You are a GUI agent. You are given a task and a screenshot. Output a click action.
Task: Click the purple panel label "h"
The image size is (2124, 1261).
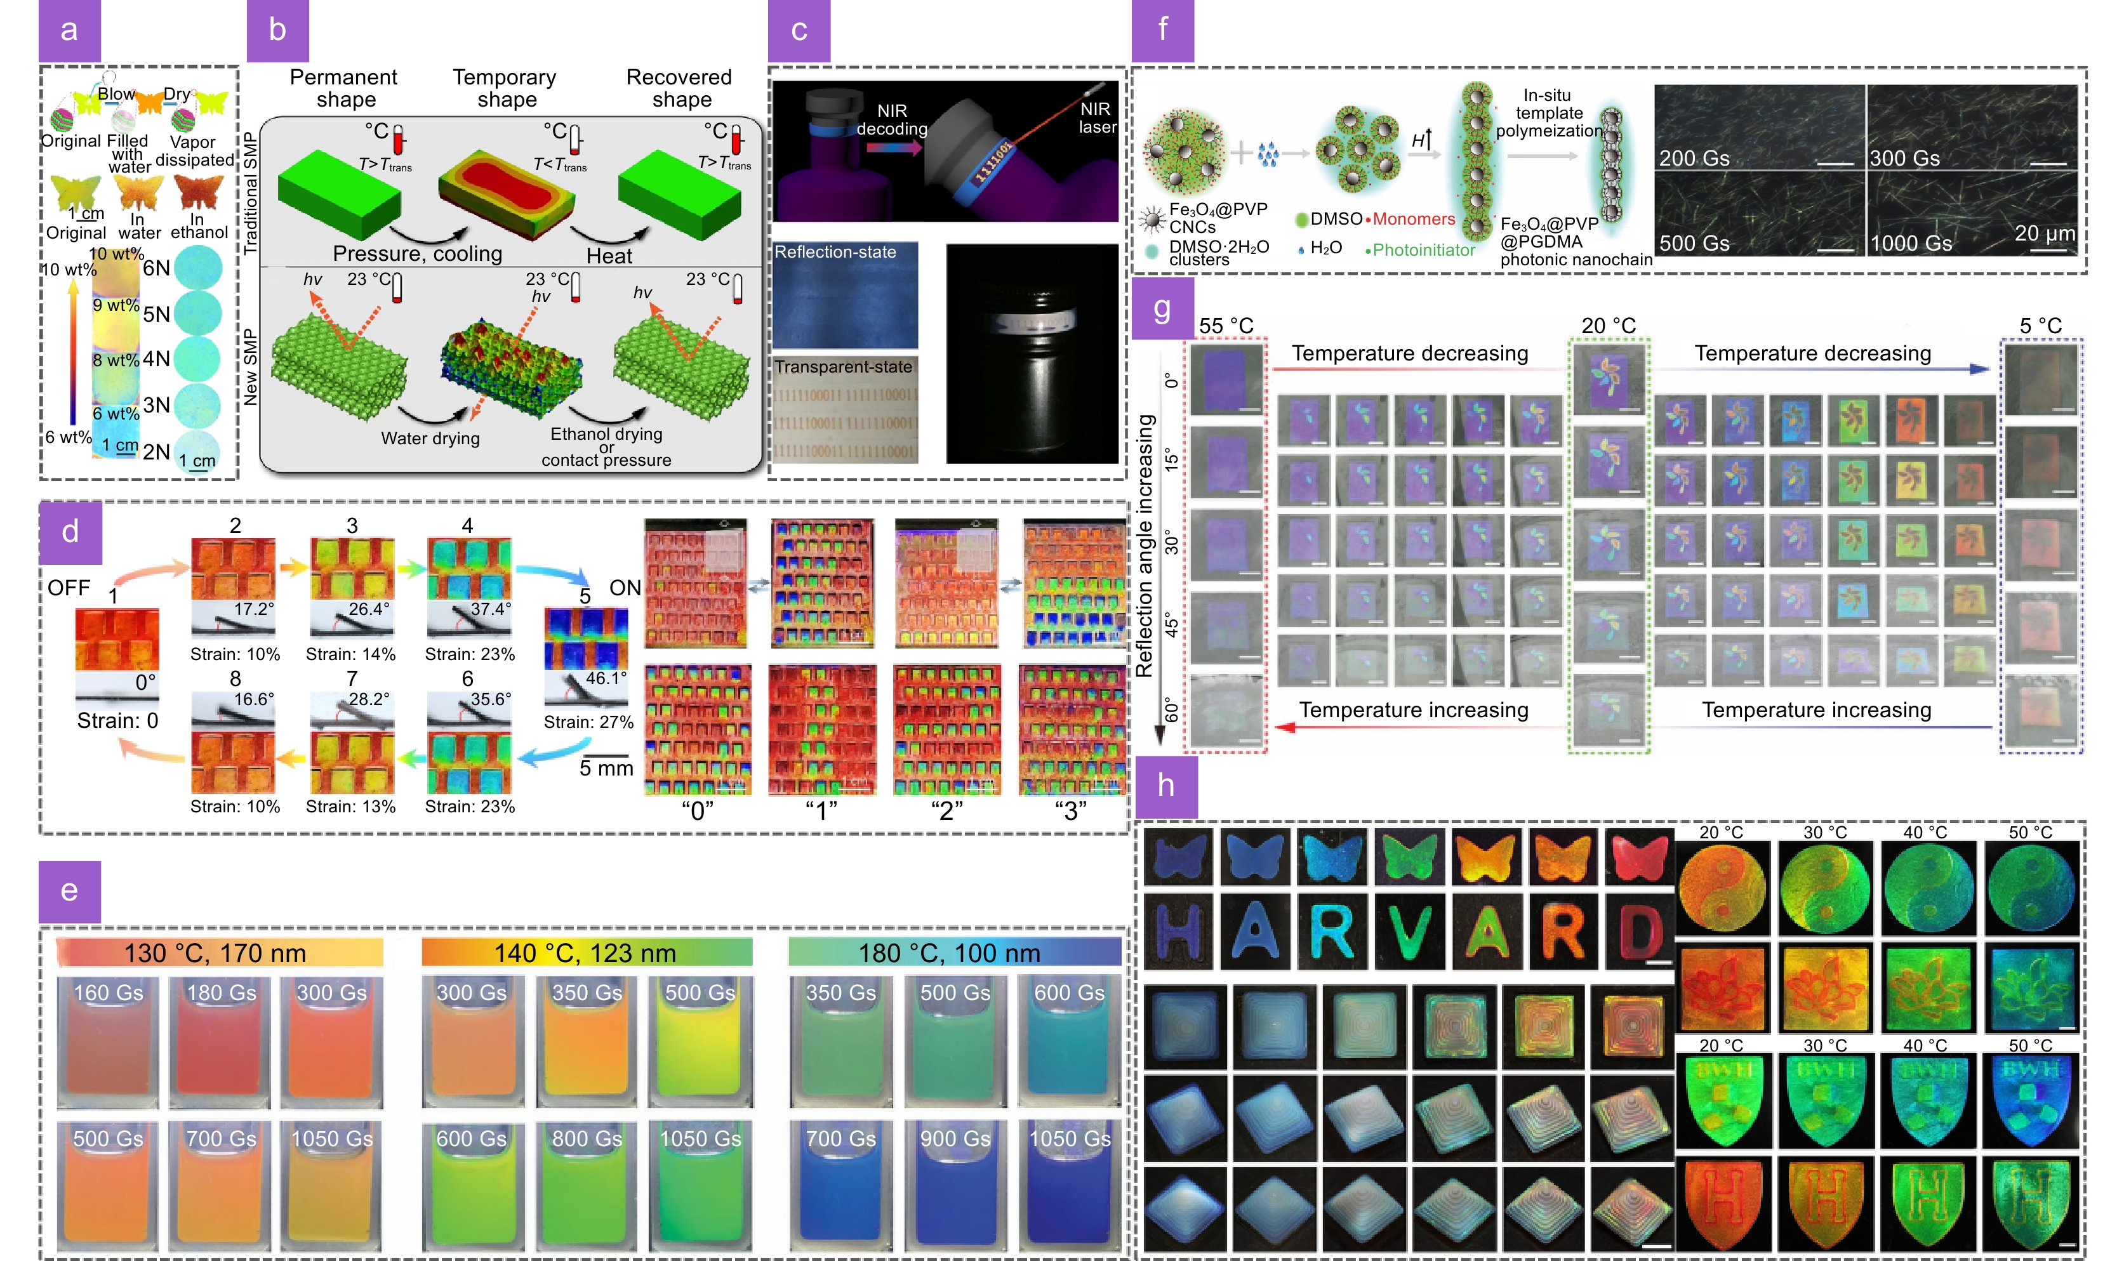(1166, 786)
